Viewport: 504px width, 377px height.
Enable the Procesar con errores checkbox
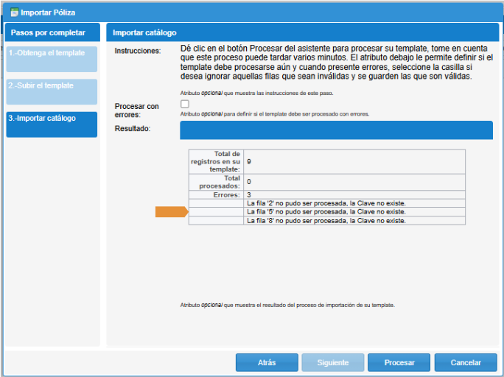(184, 105)
